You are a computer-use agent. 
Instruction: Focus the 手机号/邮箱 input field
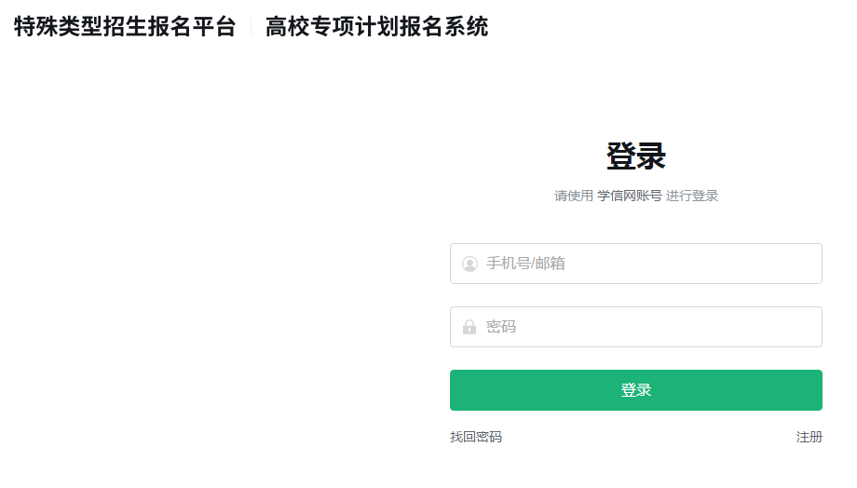[x=652, y=264]
